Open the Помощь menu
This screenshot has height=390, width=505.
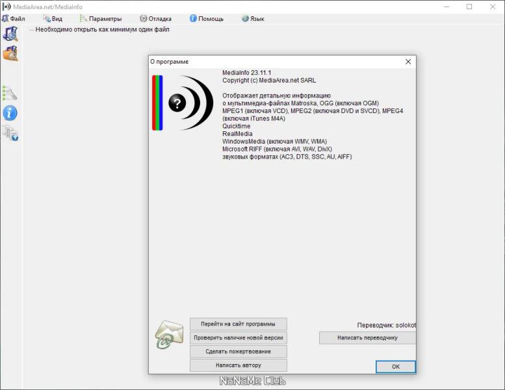[207, 19]
